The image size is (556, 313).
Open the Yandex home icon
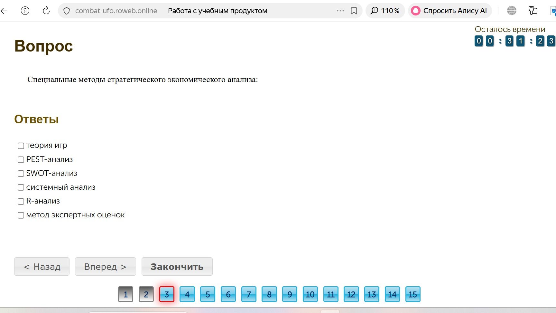pyautogui.click(x=25, y=11)
